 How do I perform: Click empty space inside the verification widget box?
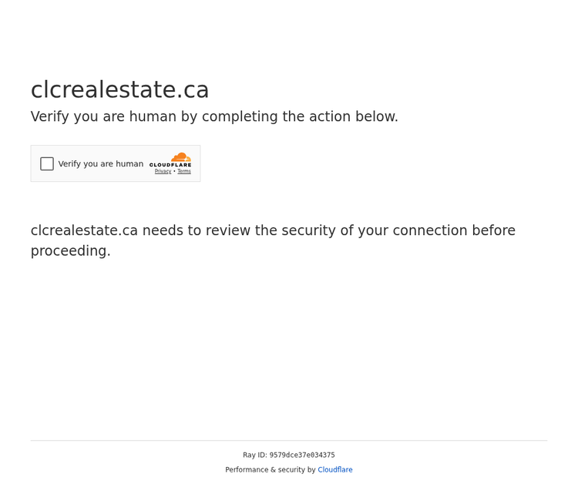110,175
